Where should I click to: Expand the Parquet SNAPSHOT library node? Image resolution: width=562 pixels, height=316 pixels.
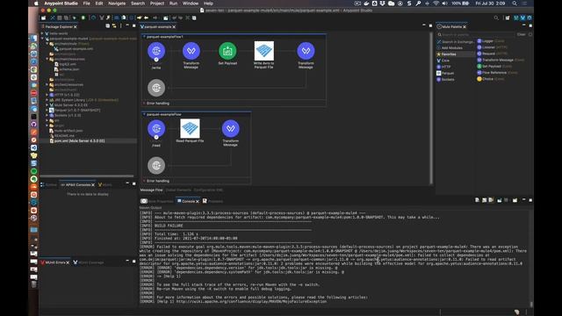point(47,111)
